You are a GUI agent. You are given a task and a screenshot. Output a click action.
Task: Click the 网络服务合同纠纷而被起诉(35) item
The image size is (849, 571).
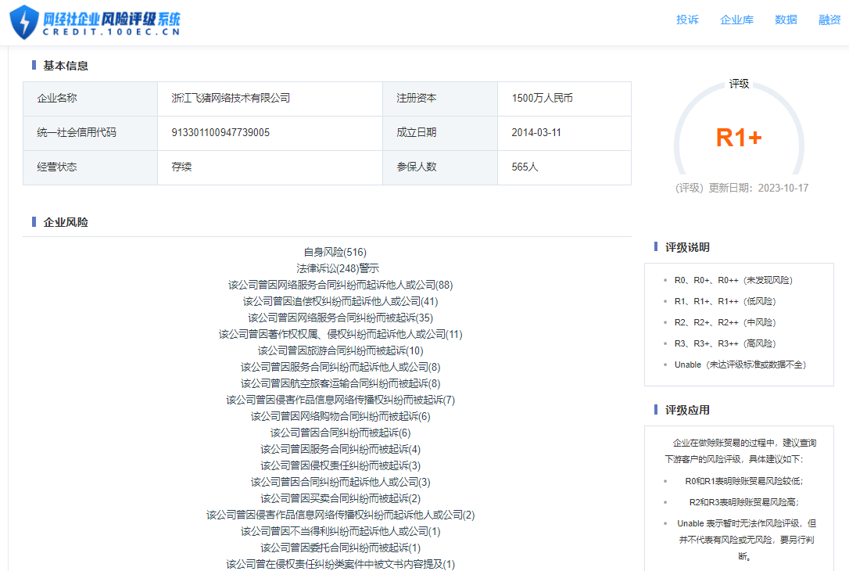click(x=340, y=318)
